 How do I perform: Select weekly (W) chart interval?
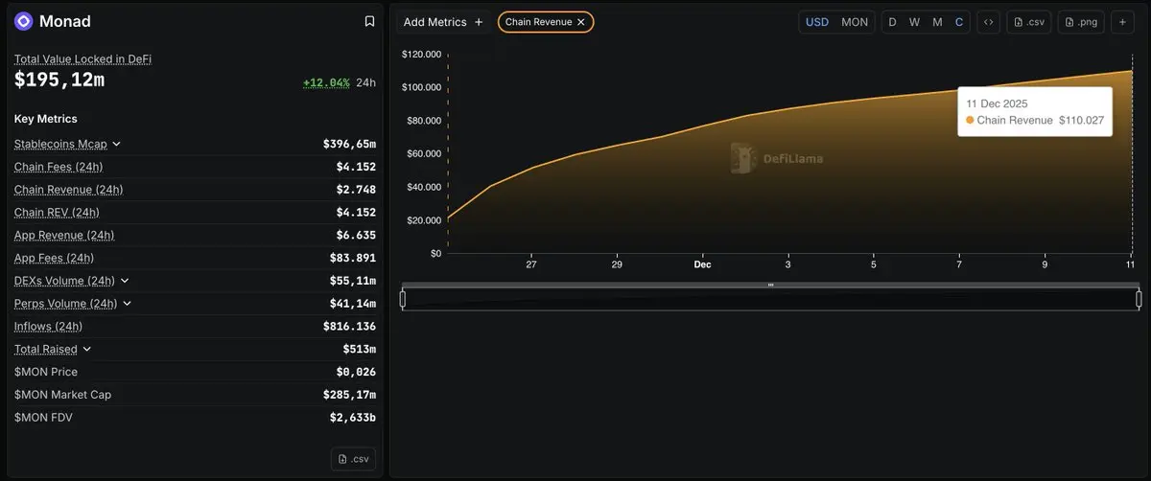(x=915, y=22)
